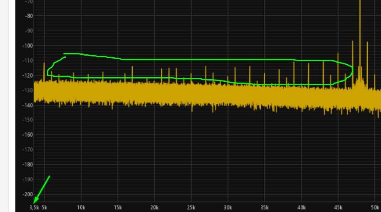The image size is (381, 212).
Task: Click the -100 dB axis label
Action: (x=27, y=46)
